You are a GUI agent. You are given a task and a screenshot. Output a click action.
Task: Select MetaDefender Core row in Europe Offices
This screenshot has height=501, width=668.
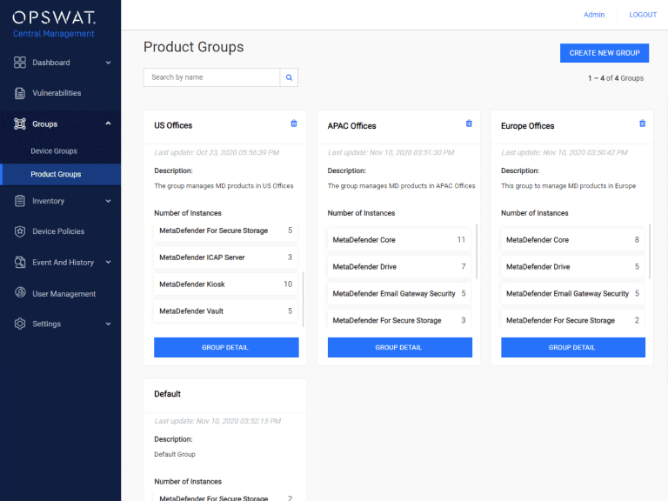tap(572, 240)
